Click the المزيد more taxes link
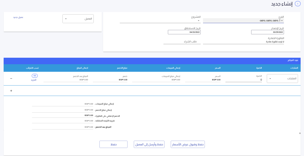The width and height of the screenshot is (304, 156). click(34, 80)
